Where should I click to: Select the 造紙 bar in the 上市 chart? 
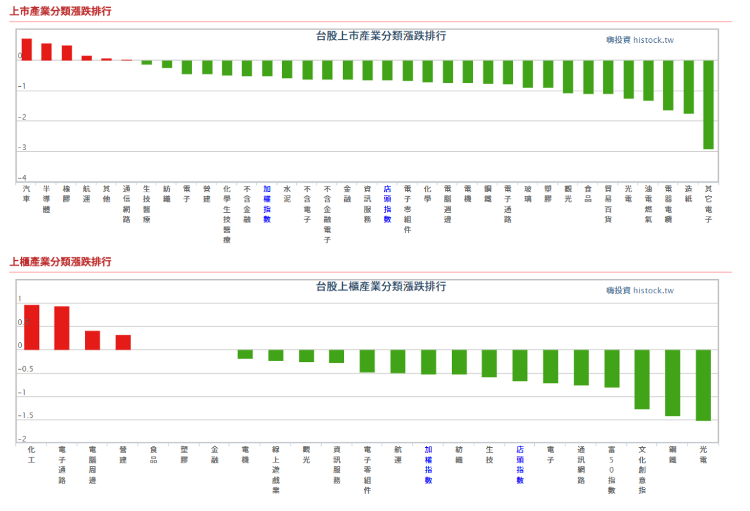688,87
